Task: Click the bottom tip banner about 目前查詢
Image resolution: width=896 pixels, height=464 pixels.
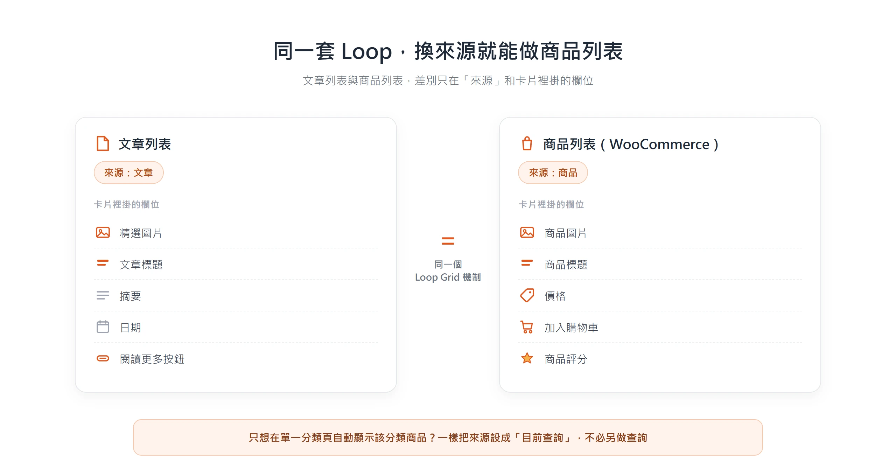Action: pos(448,437)
